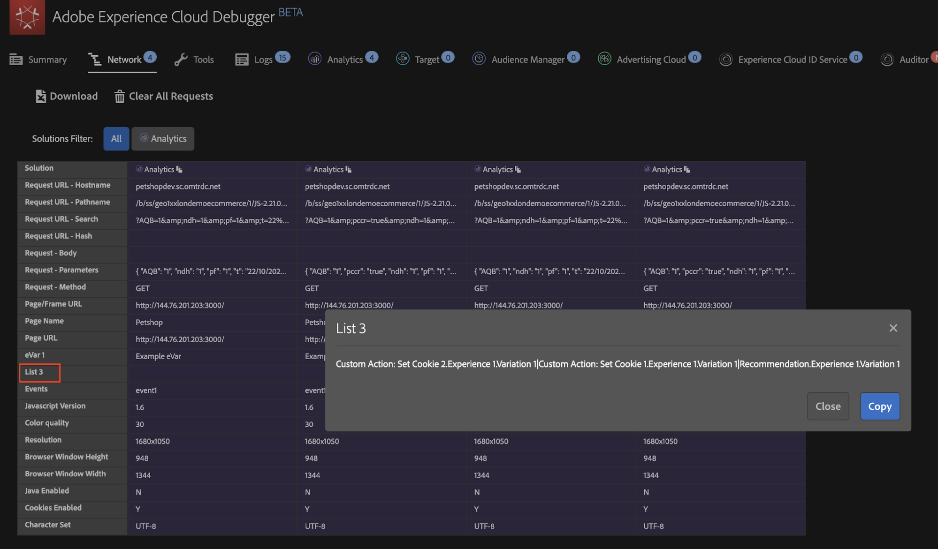
Task: Switch to the Logs tab
Action: [262, 60]
